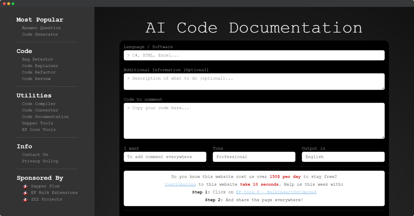414x216 pixels.
Task: Select the Language / Software input field
Action: pyautogui.click(x=254, y=55)
